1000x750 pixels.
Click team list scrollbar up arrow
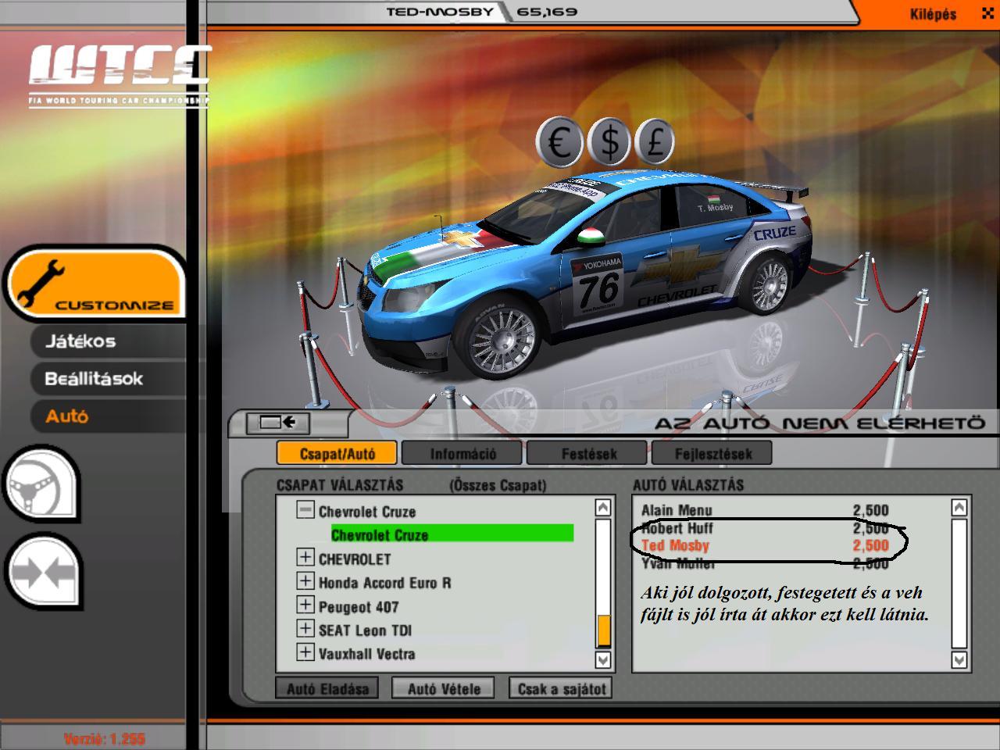(603, 508)
